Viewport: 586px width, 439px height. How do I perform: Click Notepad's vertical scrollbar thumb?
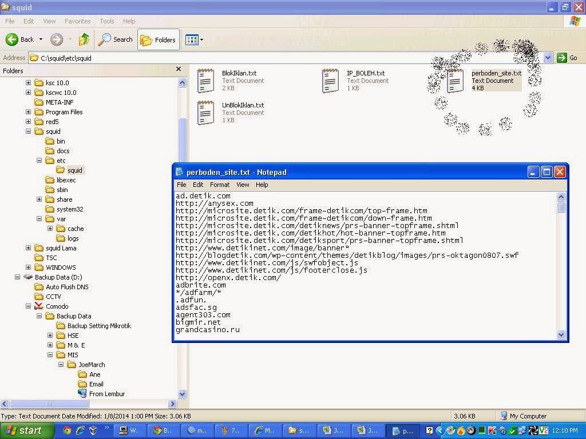561,207
